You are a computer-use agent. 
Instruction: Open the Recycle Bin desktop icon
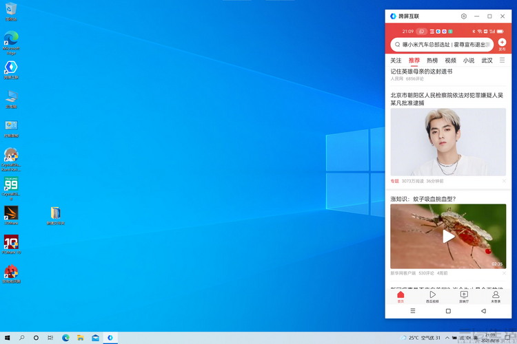coord(11,12)
